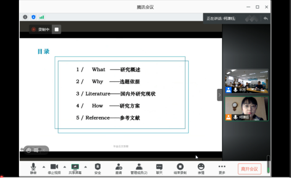Image resolution: width=291 pixels, height=178 pixels.
Task: Expand share options arrow beside 共享屏幕
Action: coord(85,167)
